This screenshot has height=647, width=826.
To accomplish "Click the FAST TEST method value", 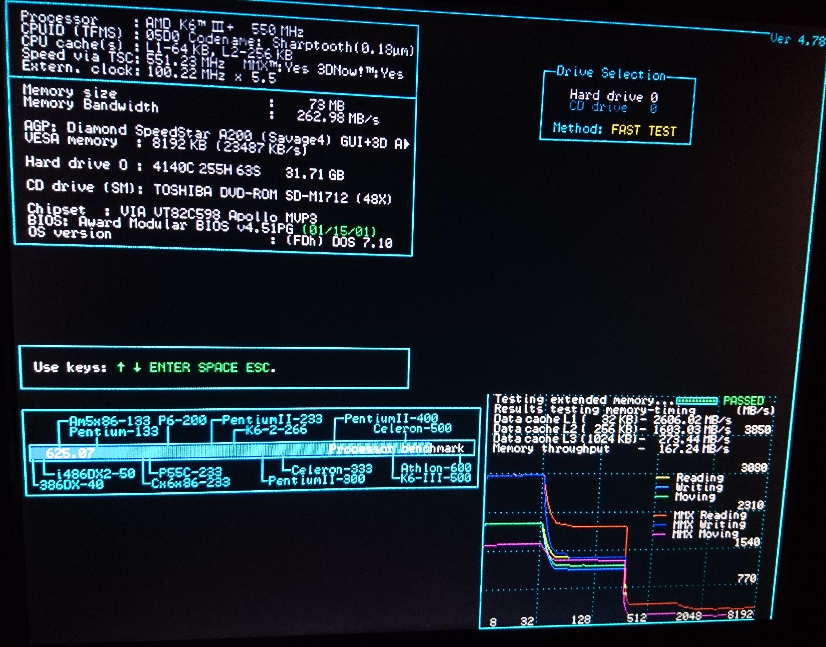I will tap(643, 130).
